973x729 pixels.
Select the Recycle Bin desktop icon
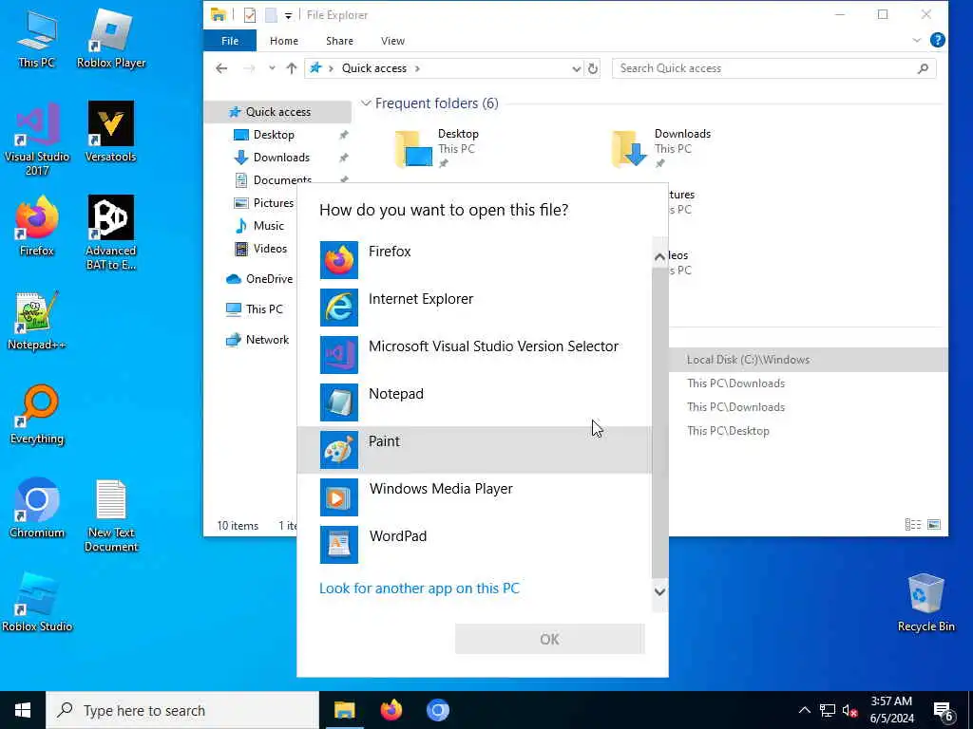pos(925,603)
